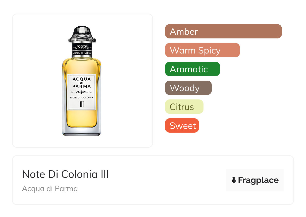
Task: Open the Acqua di Parma brand link
Action: 50,188
